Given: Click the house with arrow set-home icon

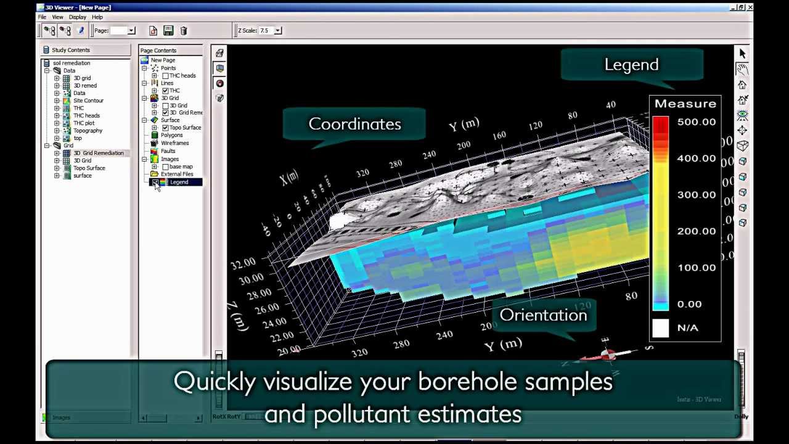Looking at the screenshot, I should point(742,100).
